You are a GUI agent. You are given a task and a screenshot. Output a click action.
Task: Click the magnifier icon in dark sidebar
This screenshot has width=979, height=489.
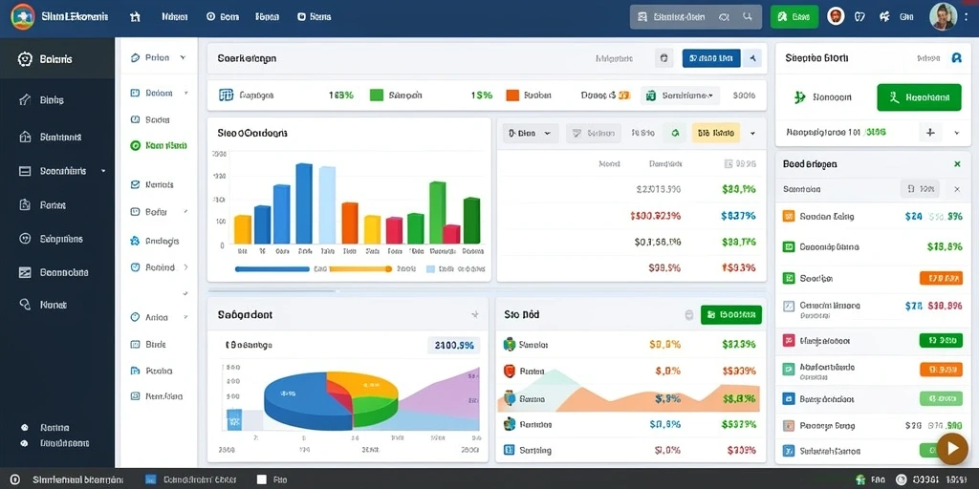25,305
